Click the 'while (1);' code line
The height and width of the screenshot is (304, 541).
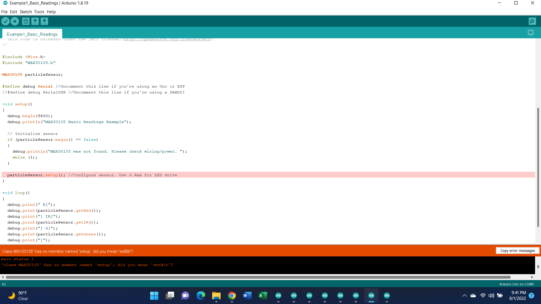click(25, 157)
